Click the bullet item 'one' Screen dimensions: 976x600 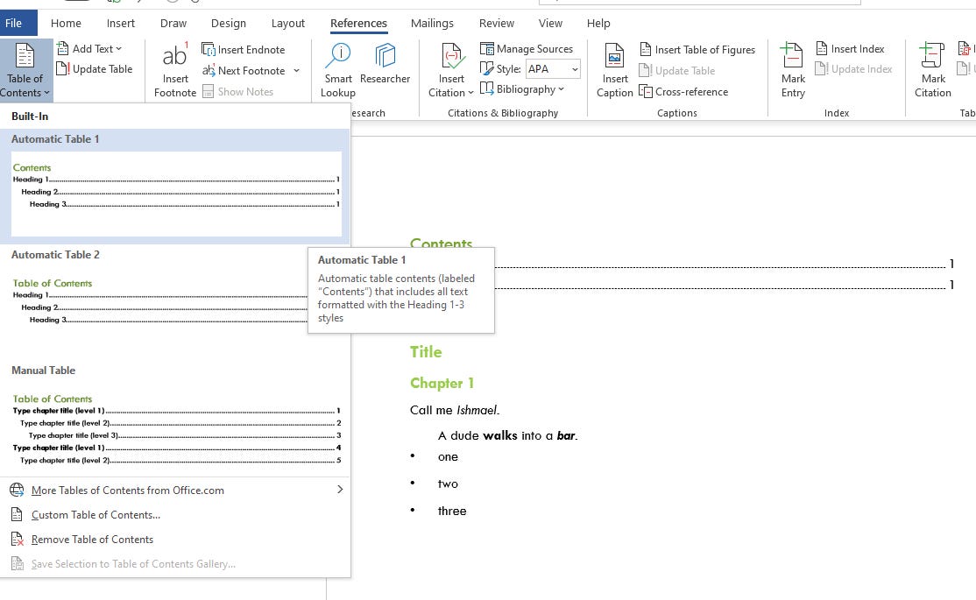(448, 456)
